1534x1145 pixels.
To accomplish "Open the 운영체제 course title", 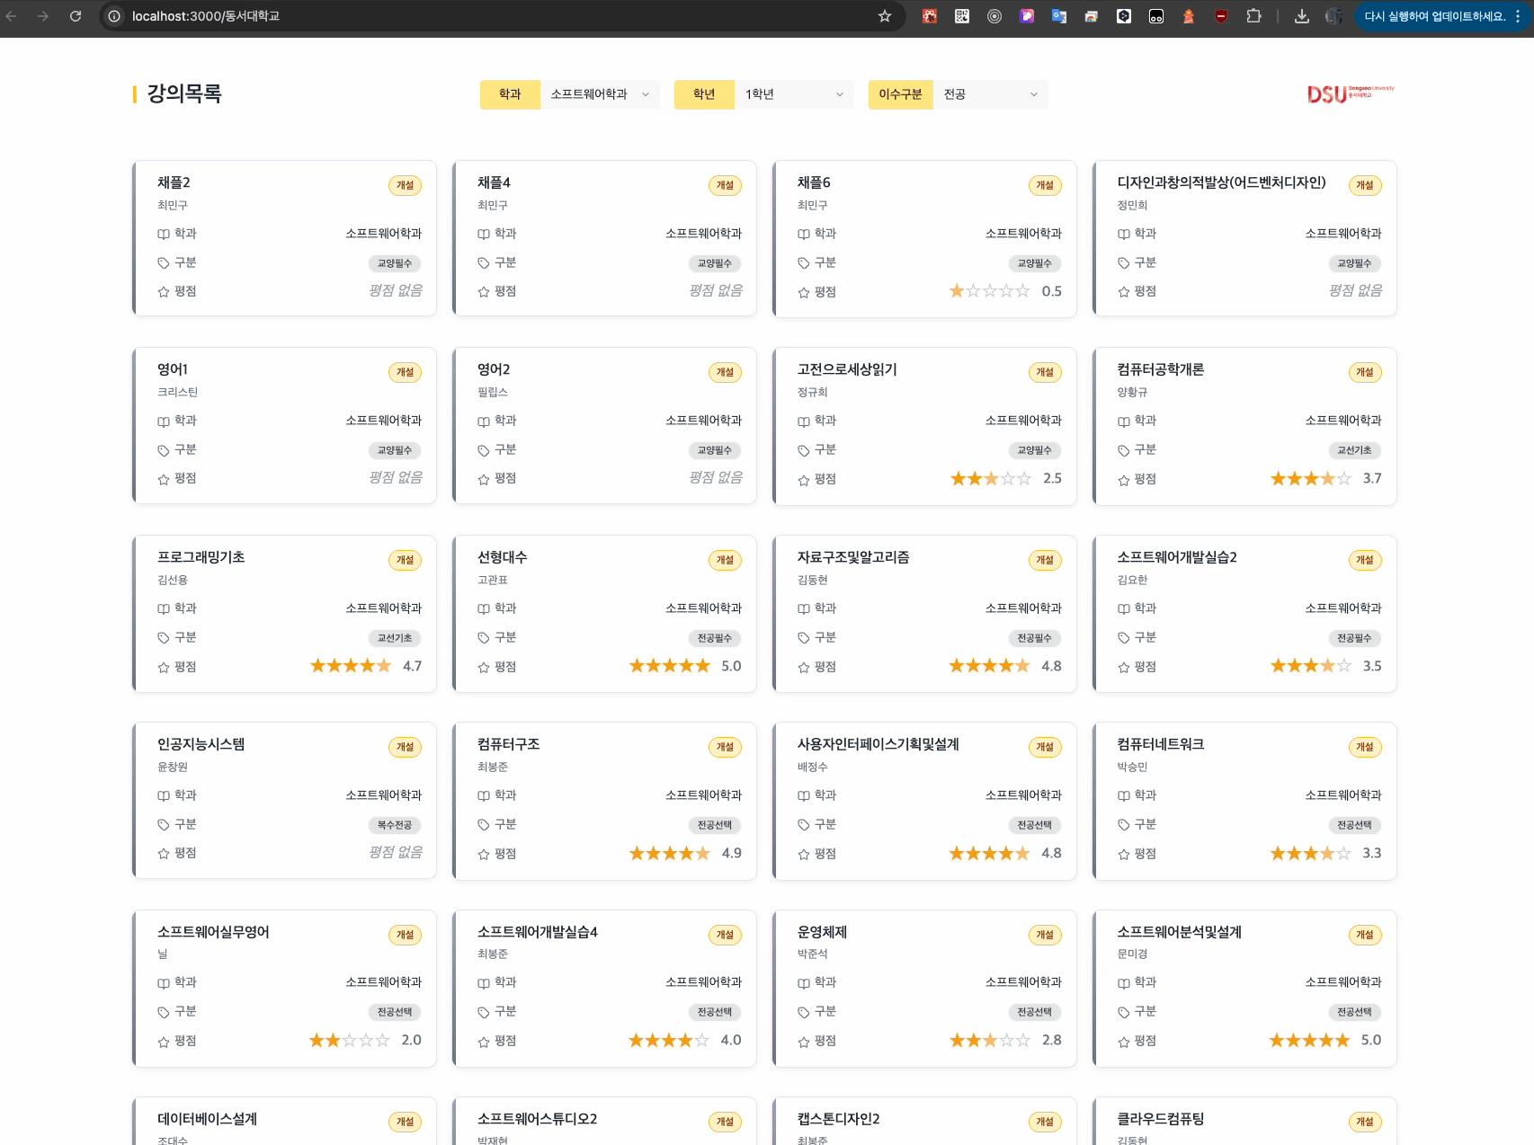I will point(822,932).
